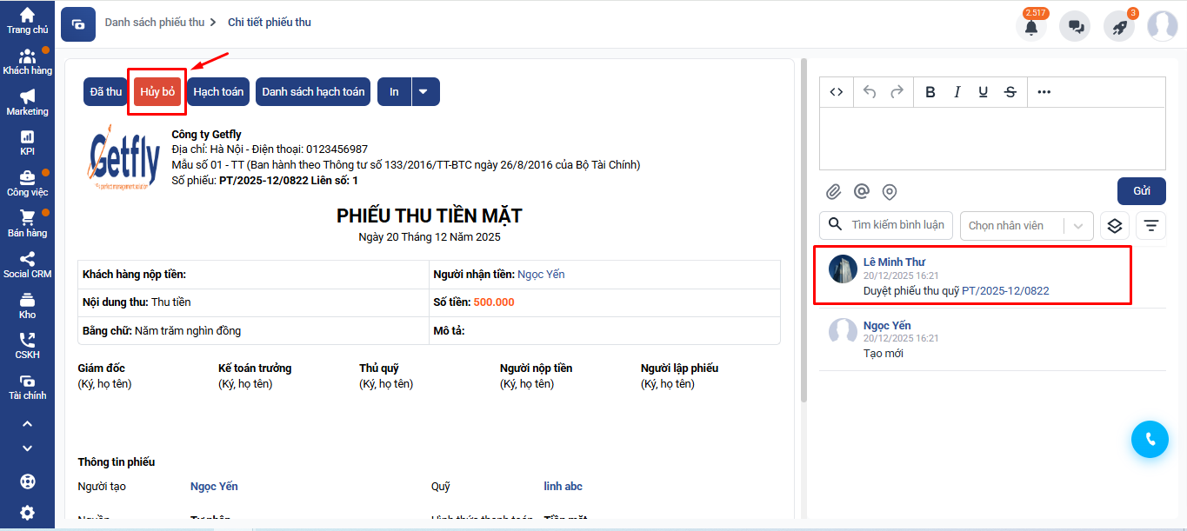
Task: Click the rocket icon in header
Action: [x=1119, y=27]
